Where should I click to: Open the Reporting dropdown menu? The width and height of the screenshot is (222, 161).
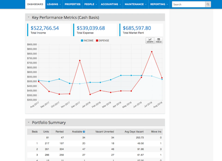(x=159, y=4)
